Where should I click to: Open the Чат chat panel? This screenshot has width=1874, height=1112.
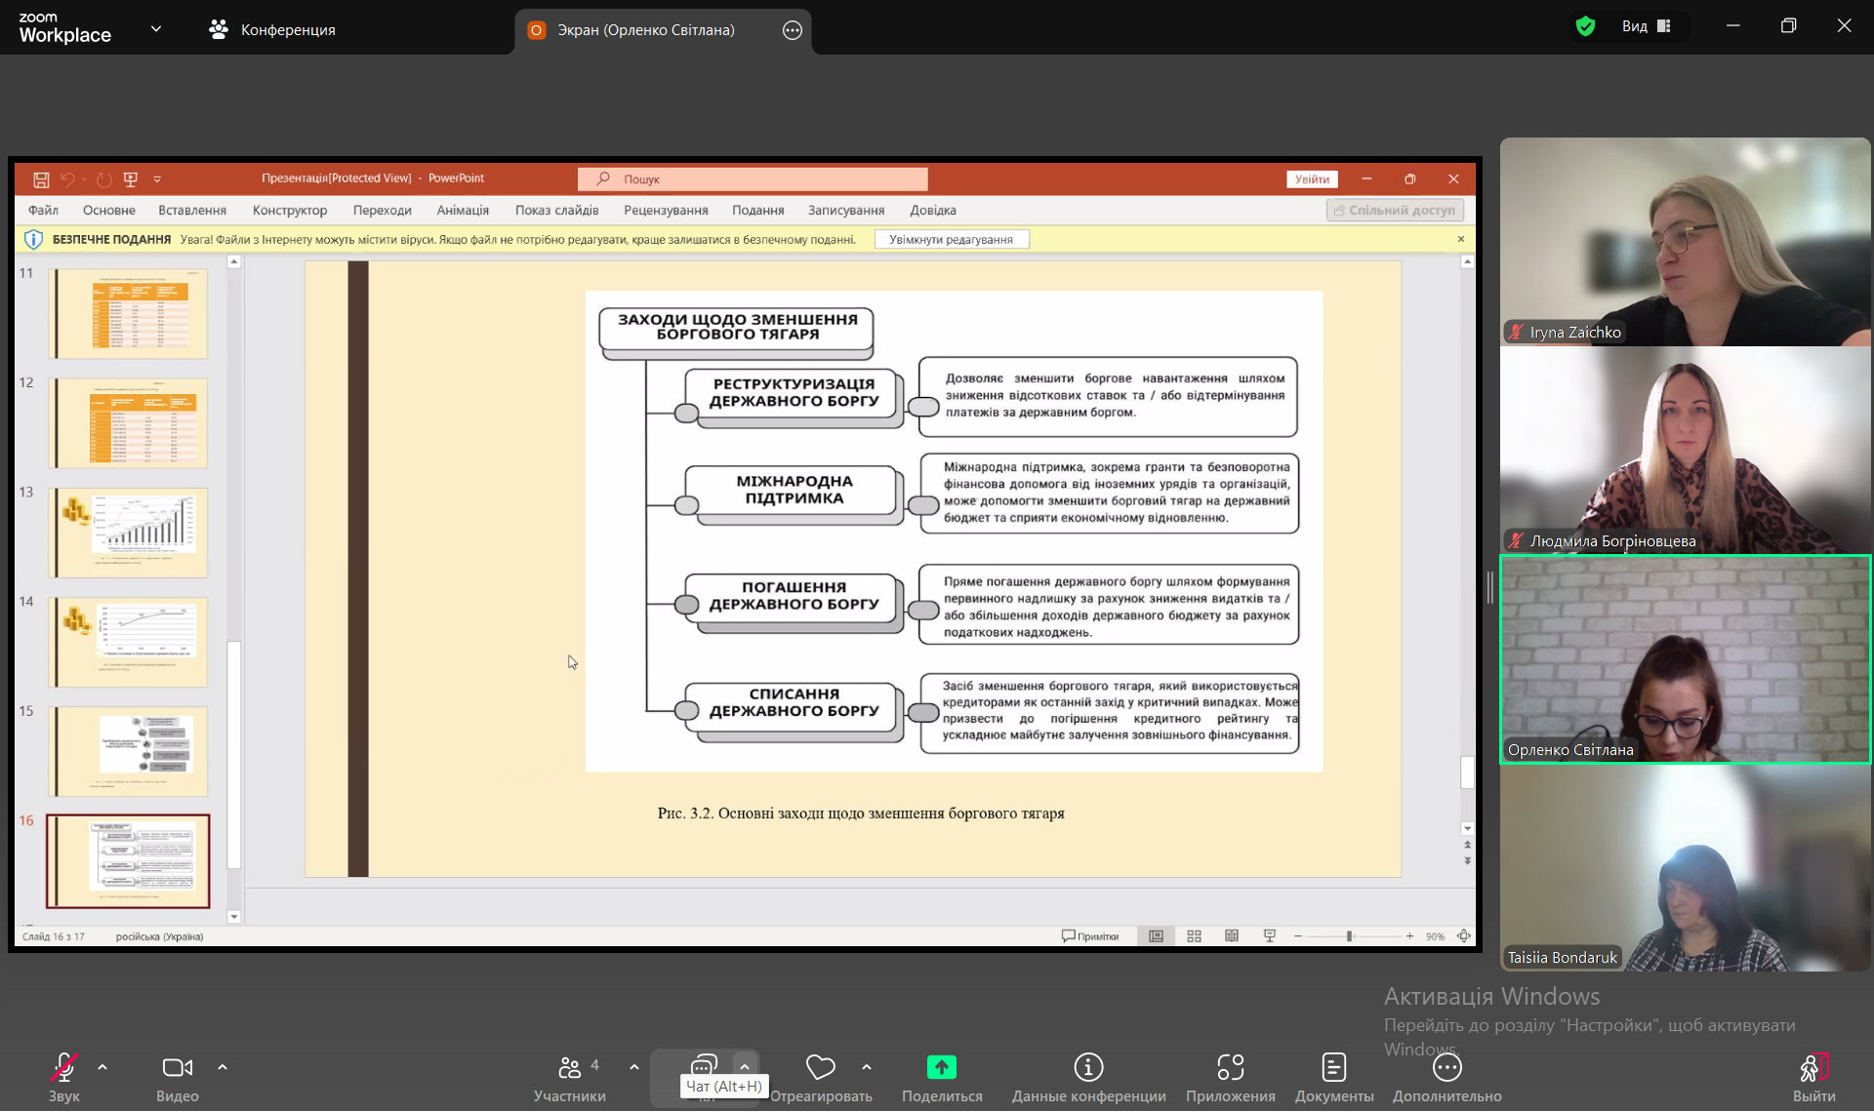tap(703, 1065)
